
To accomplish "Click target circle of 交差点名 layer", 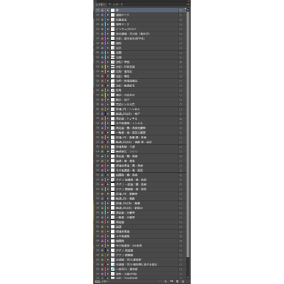I will click(180, 20).
